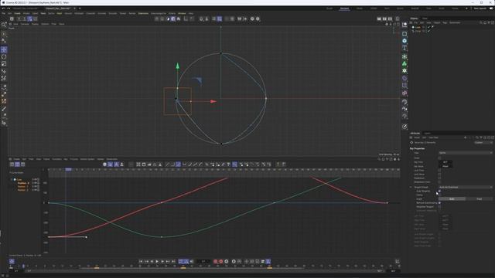Screen dimensions: 495x278
Task: Enable the Lock Time checkbox
Action: 439,170
